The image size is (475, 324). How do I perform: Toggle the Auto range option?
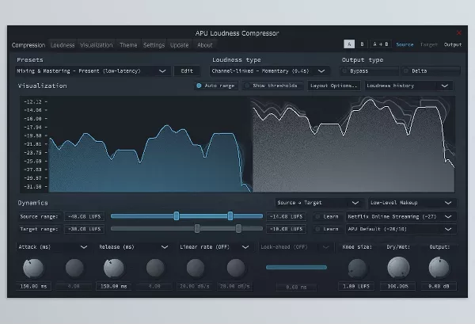point(216,86)
